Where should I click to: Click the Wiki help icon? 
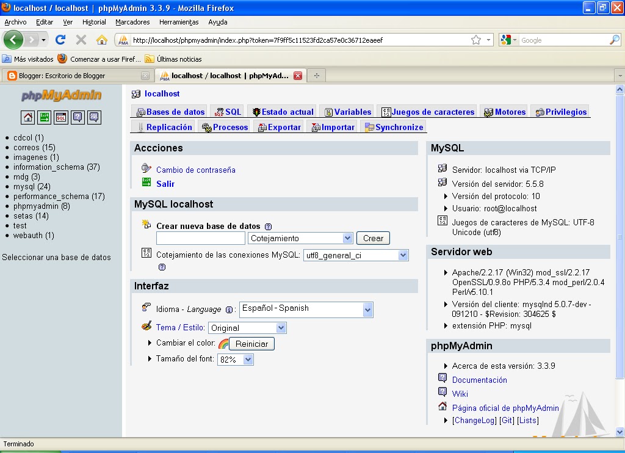pos(443,392)
